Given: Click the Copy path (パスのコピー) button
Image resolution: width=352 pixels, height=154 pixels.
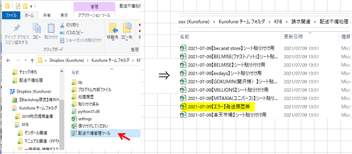Looking at the screenshot, I should (x=71, y=33).
